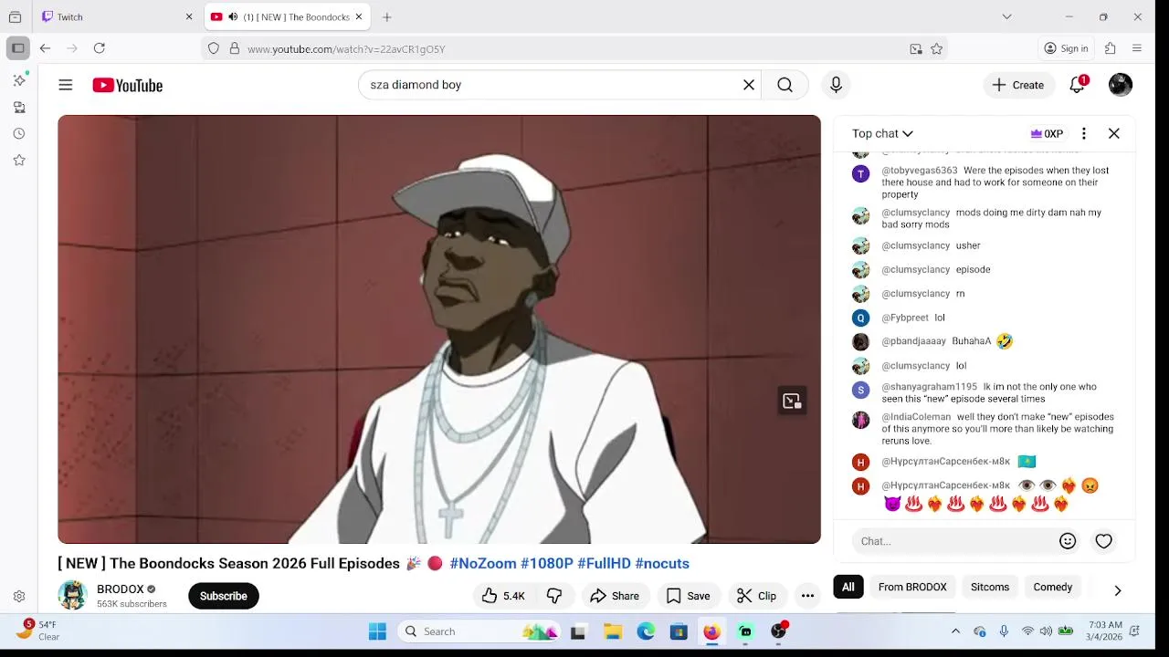Open sidebar settings gear icon
Image resolution: width=1169 pixels, height=657 pixels.
(x=19, y=596)
